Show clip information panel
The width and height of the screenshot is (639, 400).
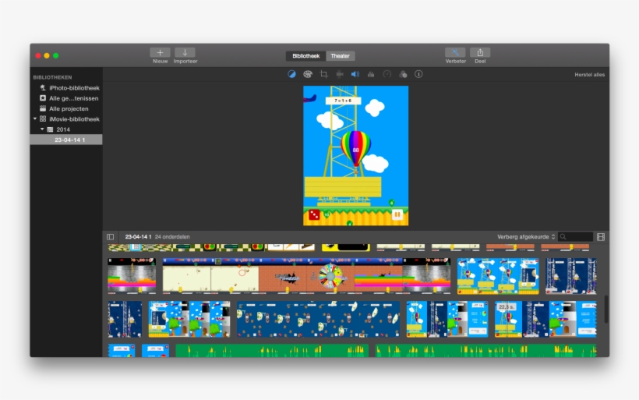coord(418,74)
